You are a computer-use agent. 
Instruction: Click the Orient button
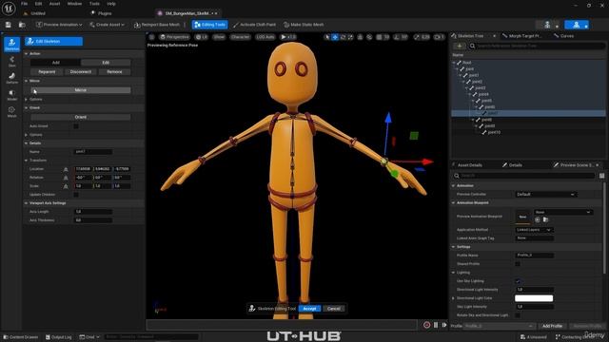[x=81, y=117]
